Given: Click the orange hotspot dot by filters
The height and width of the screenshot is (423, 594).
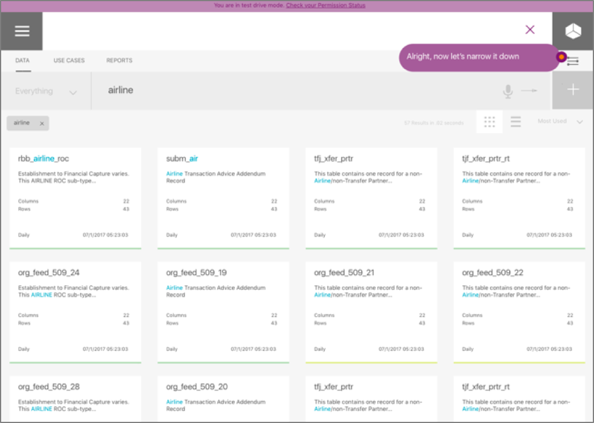Looking at the screenshot, I should point(561,57).
